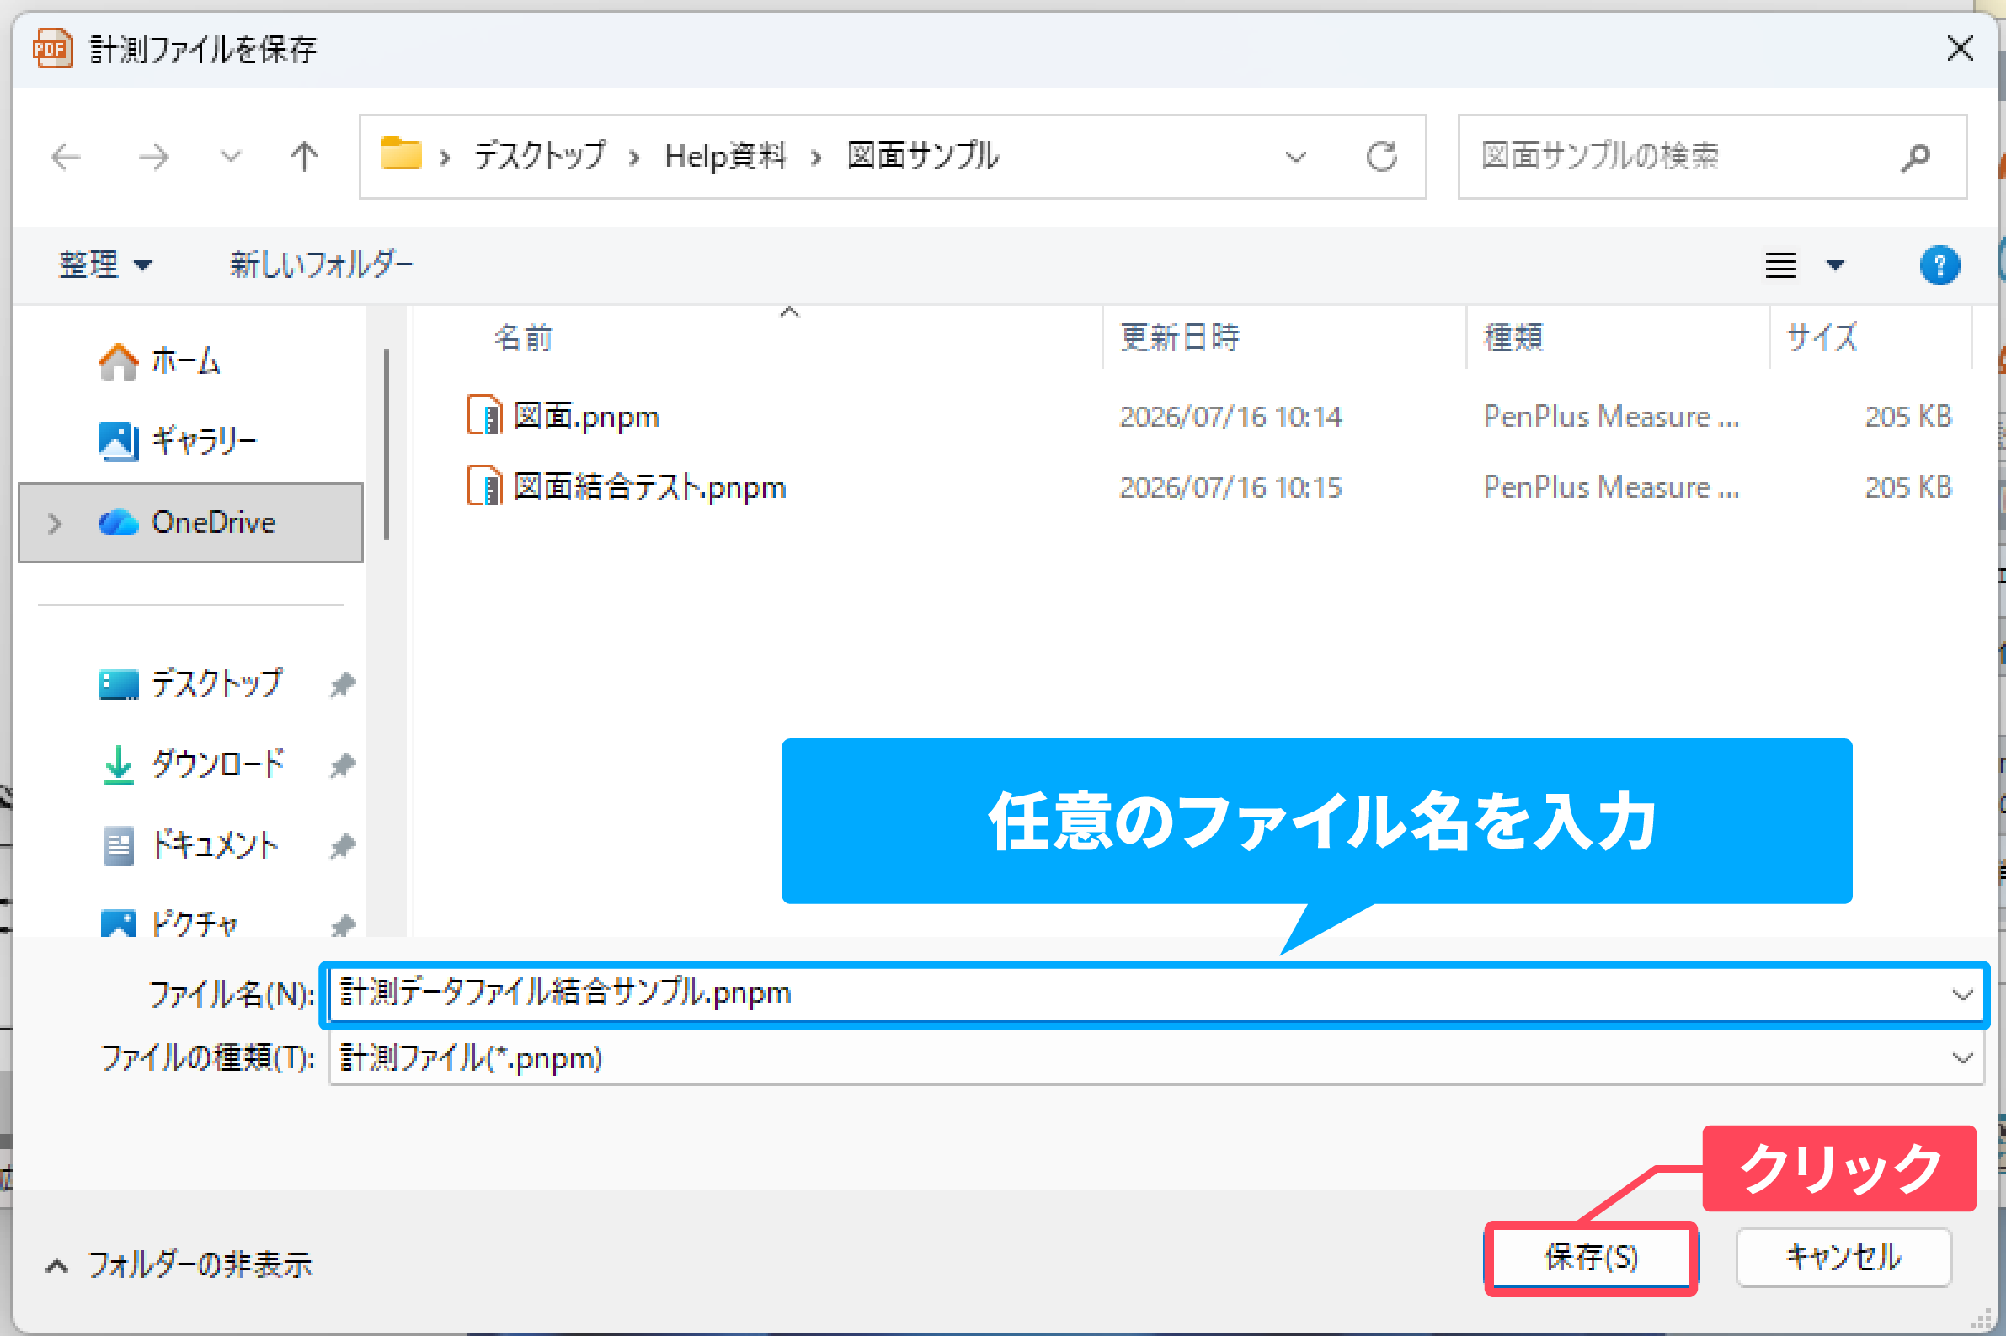The image size is (2006, 1336).
Task: Sort by 更新日時 column header
Action: point(1179,338)
